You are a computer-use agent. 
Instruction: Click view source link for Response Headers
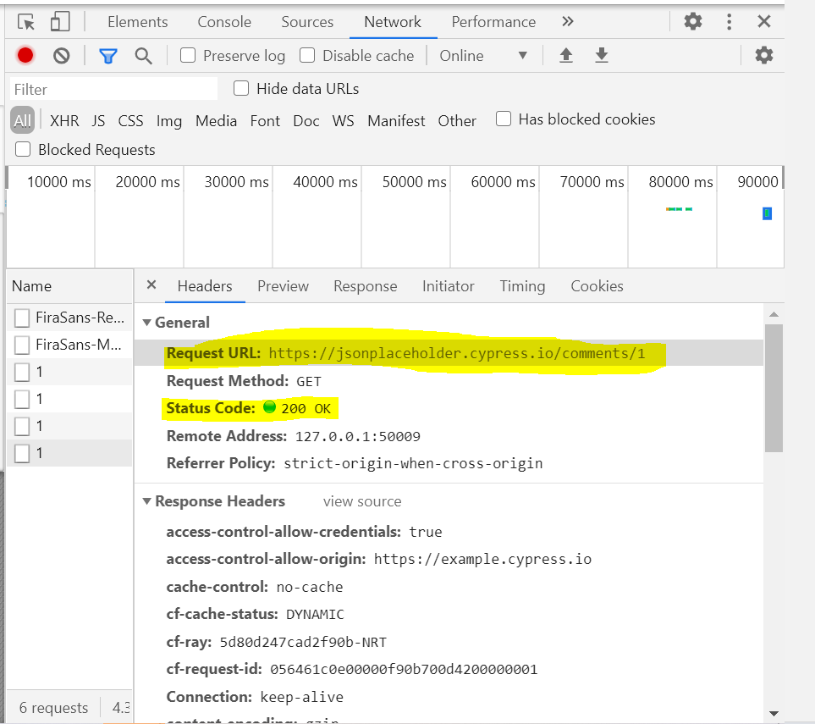click(x=362, y=501)
